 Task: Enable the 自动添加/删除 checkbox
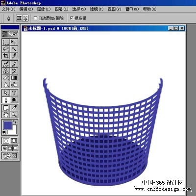(x=35, y=18)
